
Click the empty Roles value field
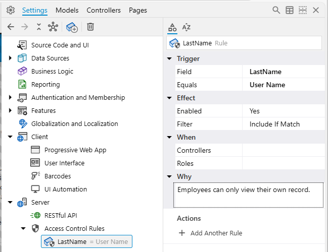click(x=284, y=163)
